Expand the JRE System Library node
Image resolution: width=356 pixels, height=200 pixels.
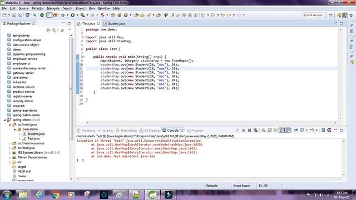pyautogui.click(x=10, y=153)
